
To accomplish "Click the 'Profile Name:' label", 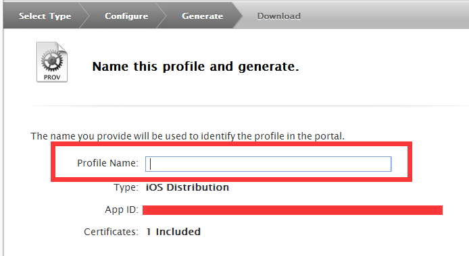I will click(x=107, y=163).
